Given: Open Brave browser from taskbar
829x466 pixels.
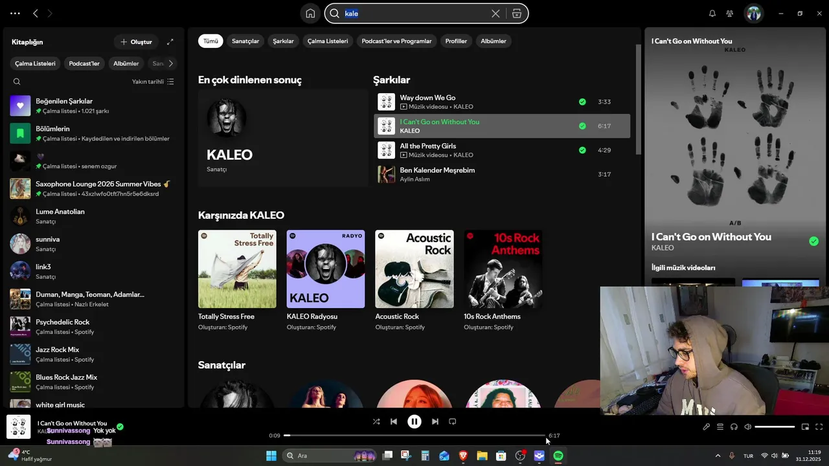Looking at the screenshot, I should coord(463,456).
